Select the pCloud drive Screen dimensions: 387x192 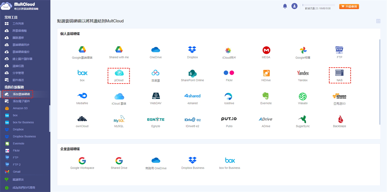click(119, 73)
